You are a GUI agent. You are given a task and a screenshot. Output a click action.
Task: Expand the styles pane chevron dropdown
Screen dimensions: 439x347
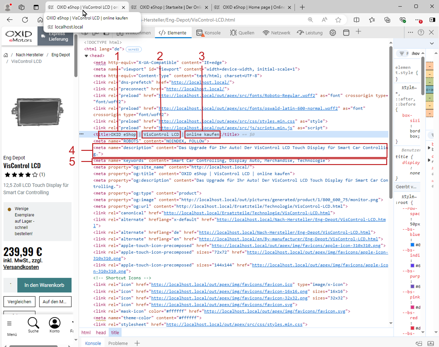[432, 43]
